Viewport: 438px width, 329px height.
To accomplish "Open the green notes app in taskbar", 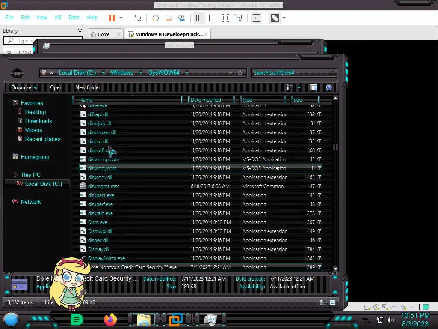I will tap(77, 320).
